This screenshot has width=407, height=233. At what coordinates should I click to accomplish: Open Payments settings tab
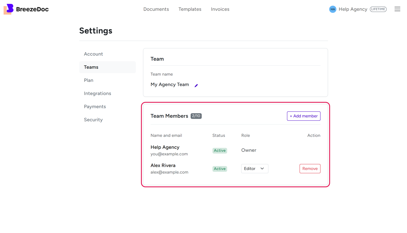107,107
